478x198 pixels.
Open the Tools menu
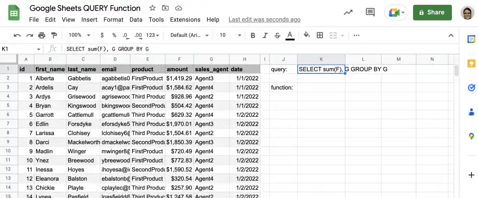pyautogui.click(x=156, y=19)
